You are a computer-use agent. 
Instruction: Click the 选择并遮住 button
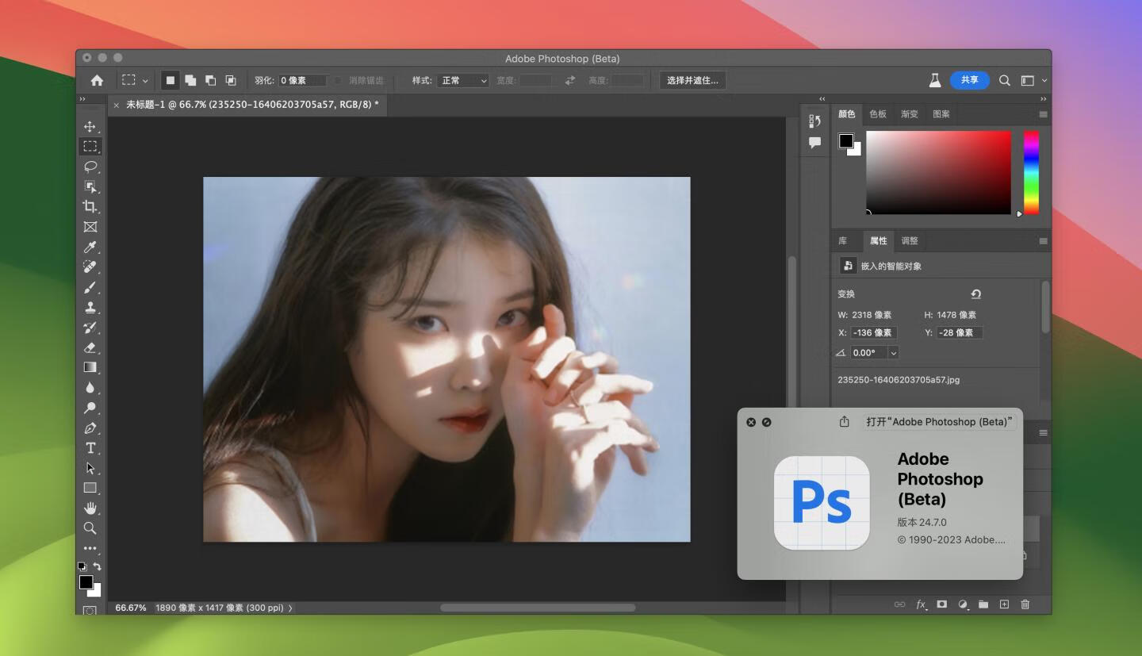click(692, 80)
